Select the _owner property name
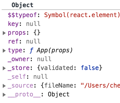This screenshot has width=120, height=103. (19, 59)
